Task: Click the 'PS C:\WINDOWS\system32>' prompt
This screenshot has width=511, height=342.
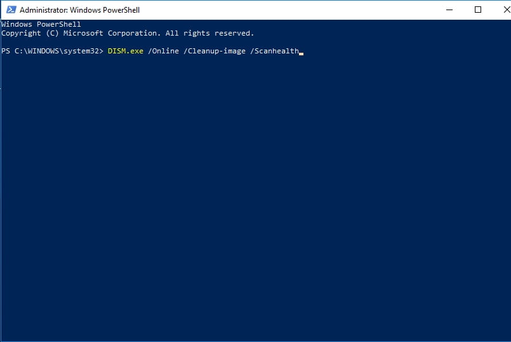Action: click(52, 51)
